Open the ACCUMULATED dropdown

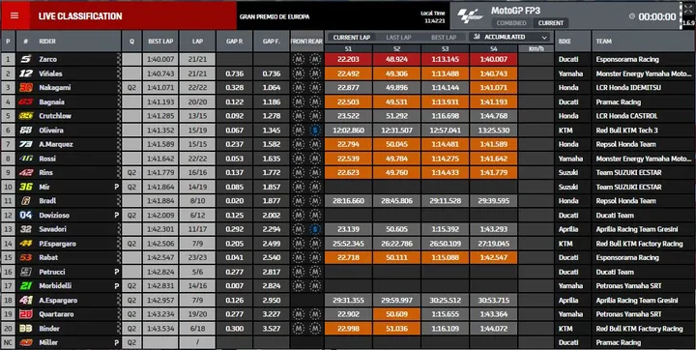(510, 38)
